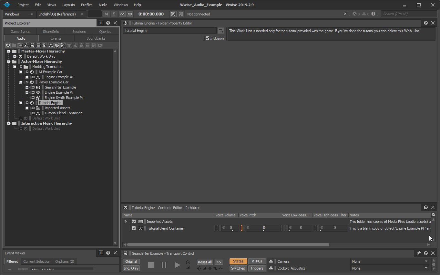
Task: Open the Layouts menu
Action: 68,5
